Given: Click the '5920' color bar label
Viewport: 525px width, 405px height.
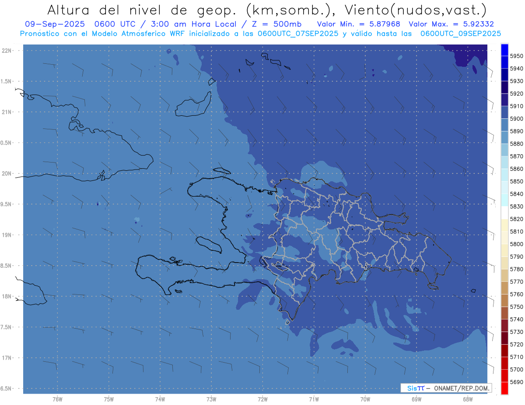Looking at the screenshot, I should pos(516,93).
